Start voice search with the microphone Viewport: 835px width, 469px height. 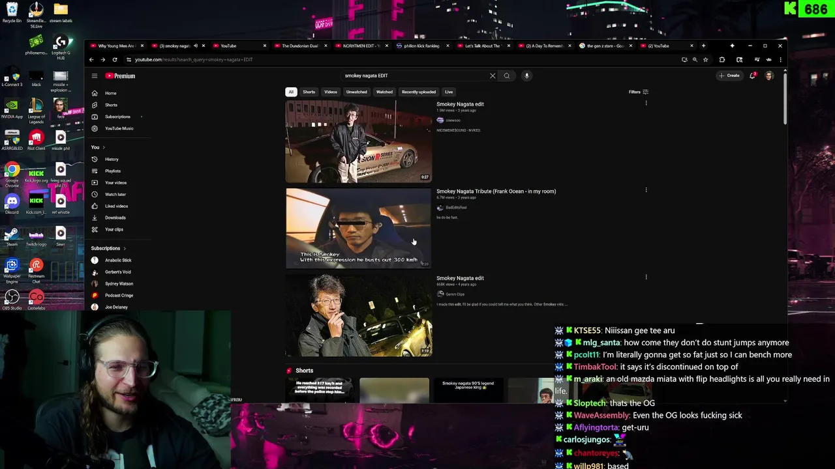pyautogui.click(x=526, y=76)
